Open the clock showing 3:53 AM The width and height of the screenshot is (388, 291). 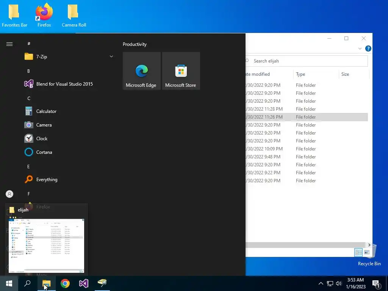355,283
